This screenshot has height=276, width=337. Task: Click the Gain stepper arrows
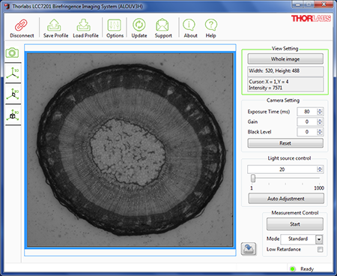[320, 121]
